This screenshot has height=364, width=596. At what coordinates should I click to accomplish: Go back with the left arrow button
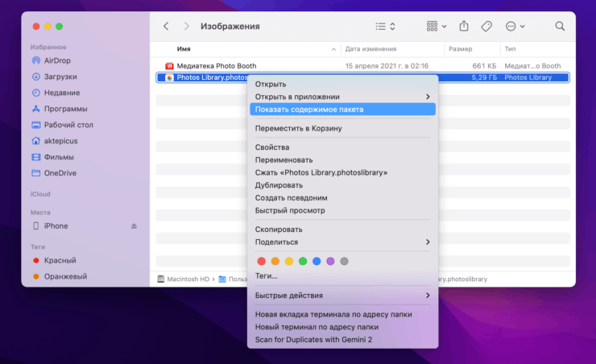pos(166,27)
